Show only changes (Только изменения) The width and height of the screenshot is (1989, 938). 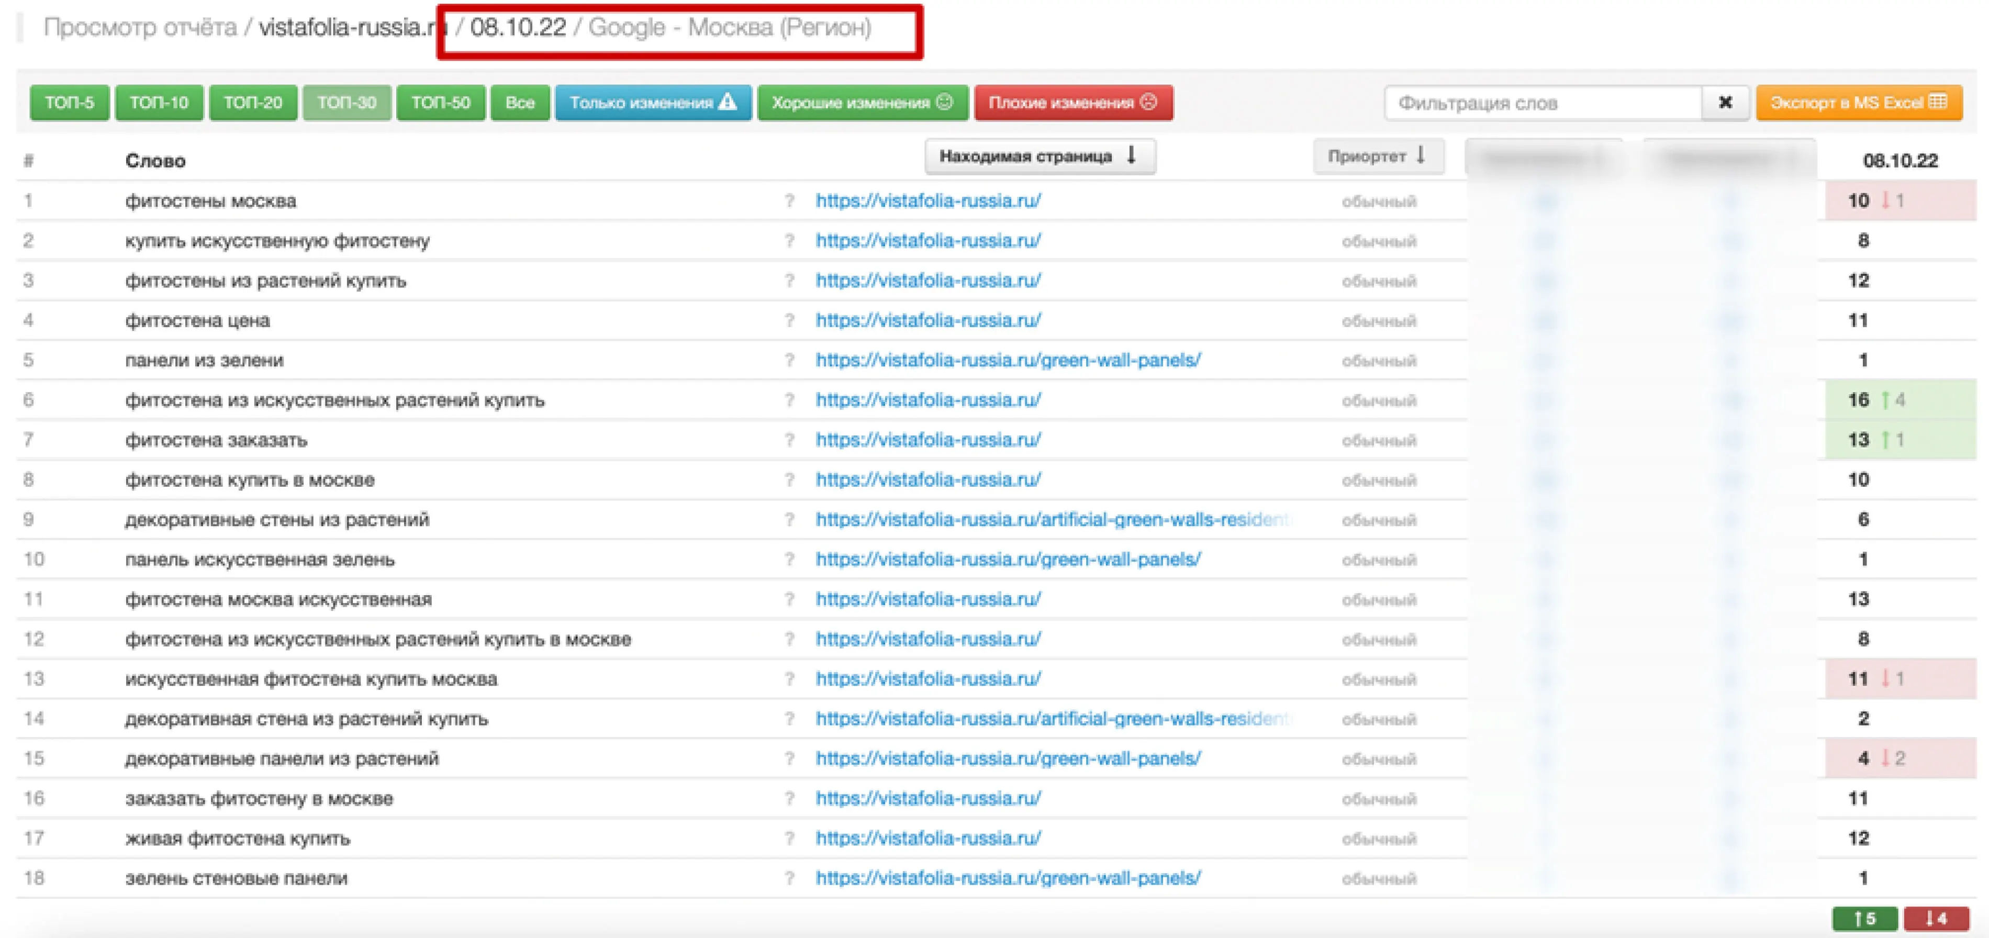(x=653, y=103)
